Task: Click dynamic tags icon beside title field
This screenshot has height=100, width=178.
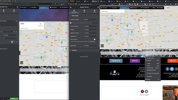Action: click(x=16, y=21)
